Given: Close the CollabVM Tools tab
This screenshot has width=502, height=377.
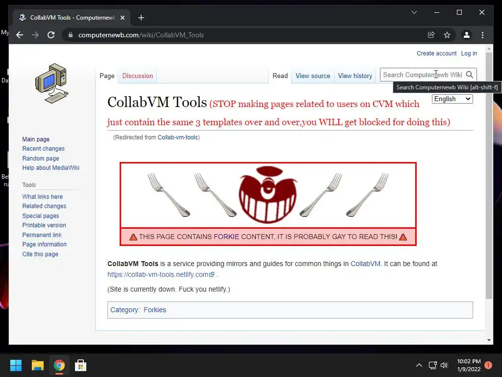Looking at the screenshot, I should click(122, 18).
